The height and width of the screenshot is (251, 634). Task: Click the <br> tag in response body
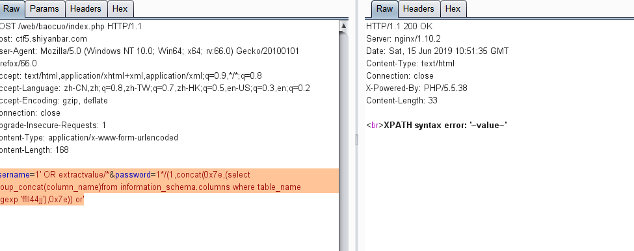(375, 125)
